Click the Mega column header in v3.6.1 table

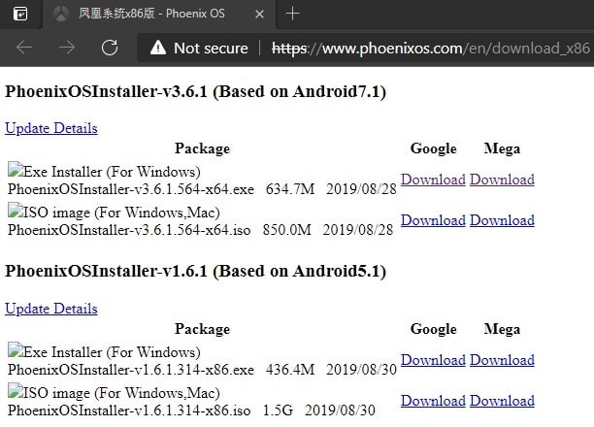point(502,148)
